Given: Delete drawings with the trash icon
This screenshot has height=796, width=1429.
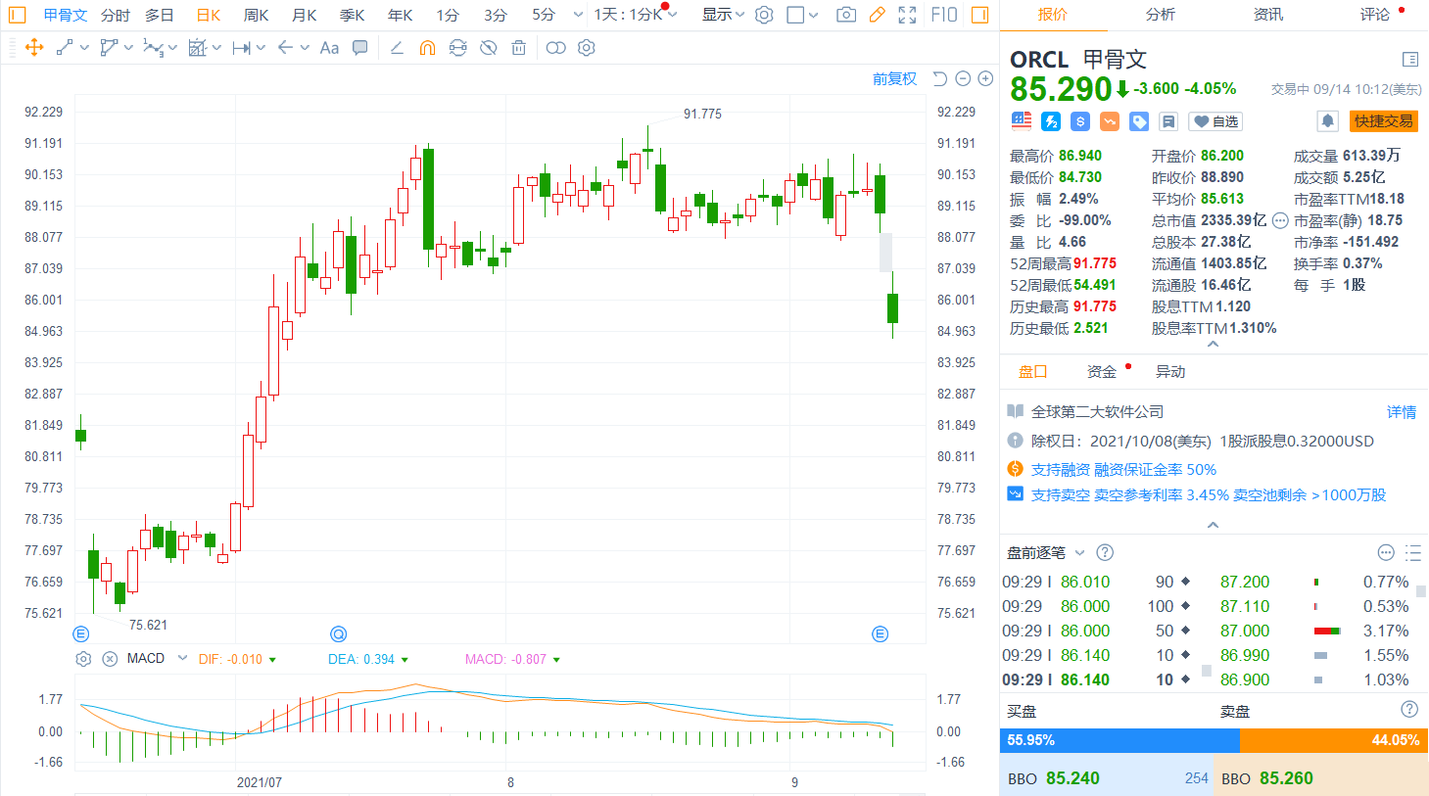Looking at the screenshot, I should pos(519,48).
